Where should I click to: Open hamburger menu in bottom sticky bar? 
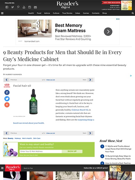pyautogui.click(x=2, y=168)
